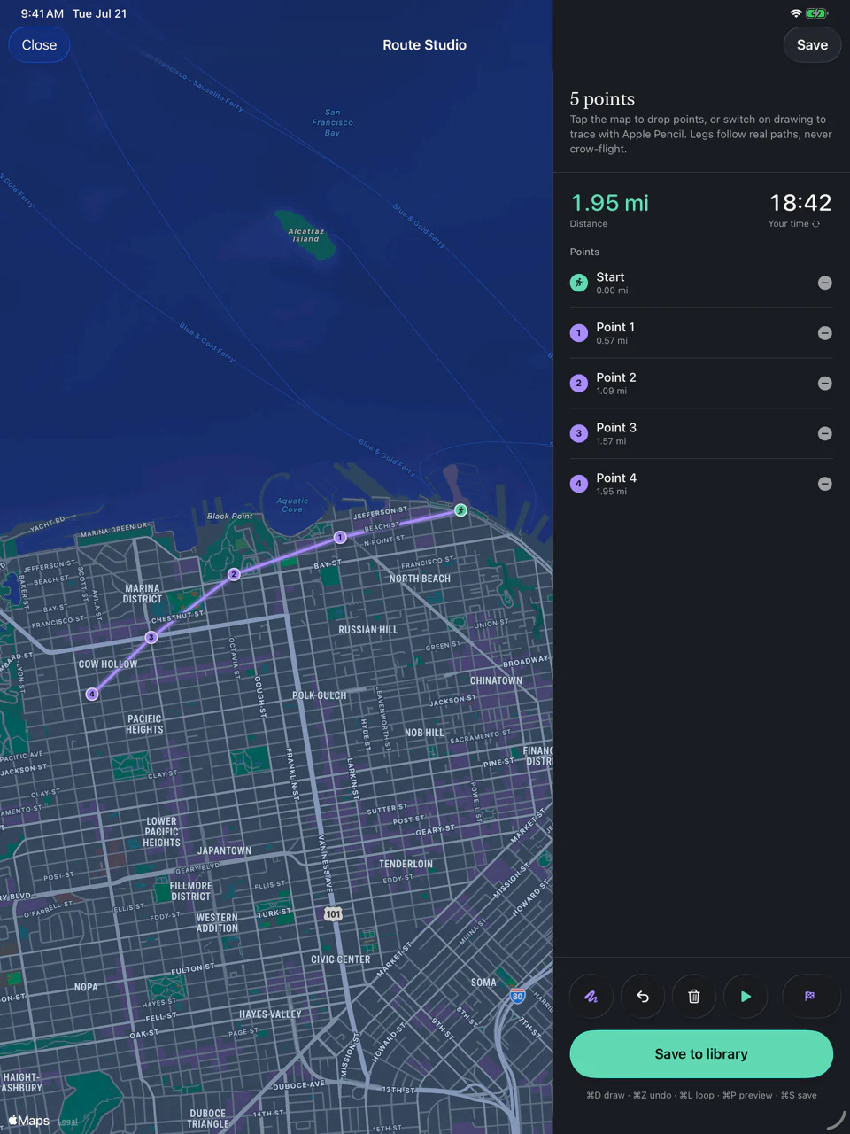Tap the Marina District label on map
This screenshot has height=1134, width=850.
tap(143, 594)
